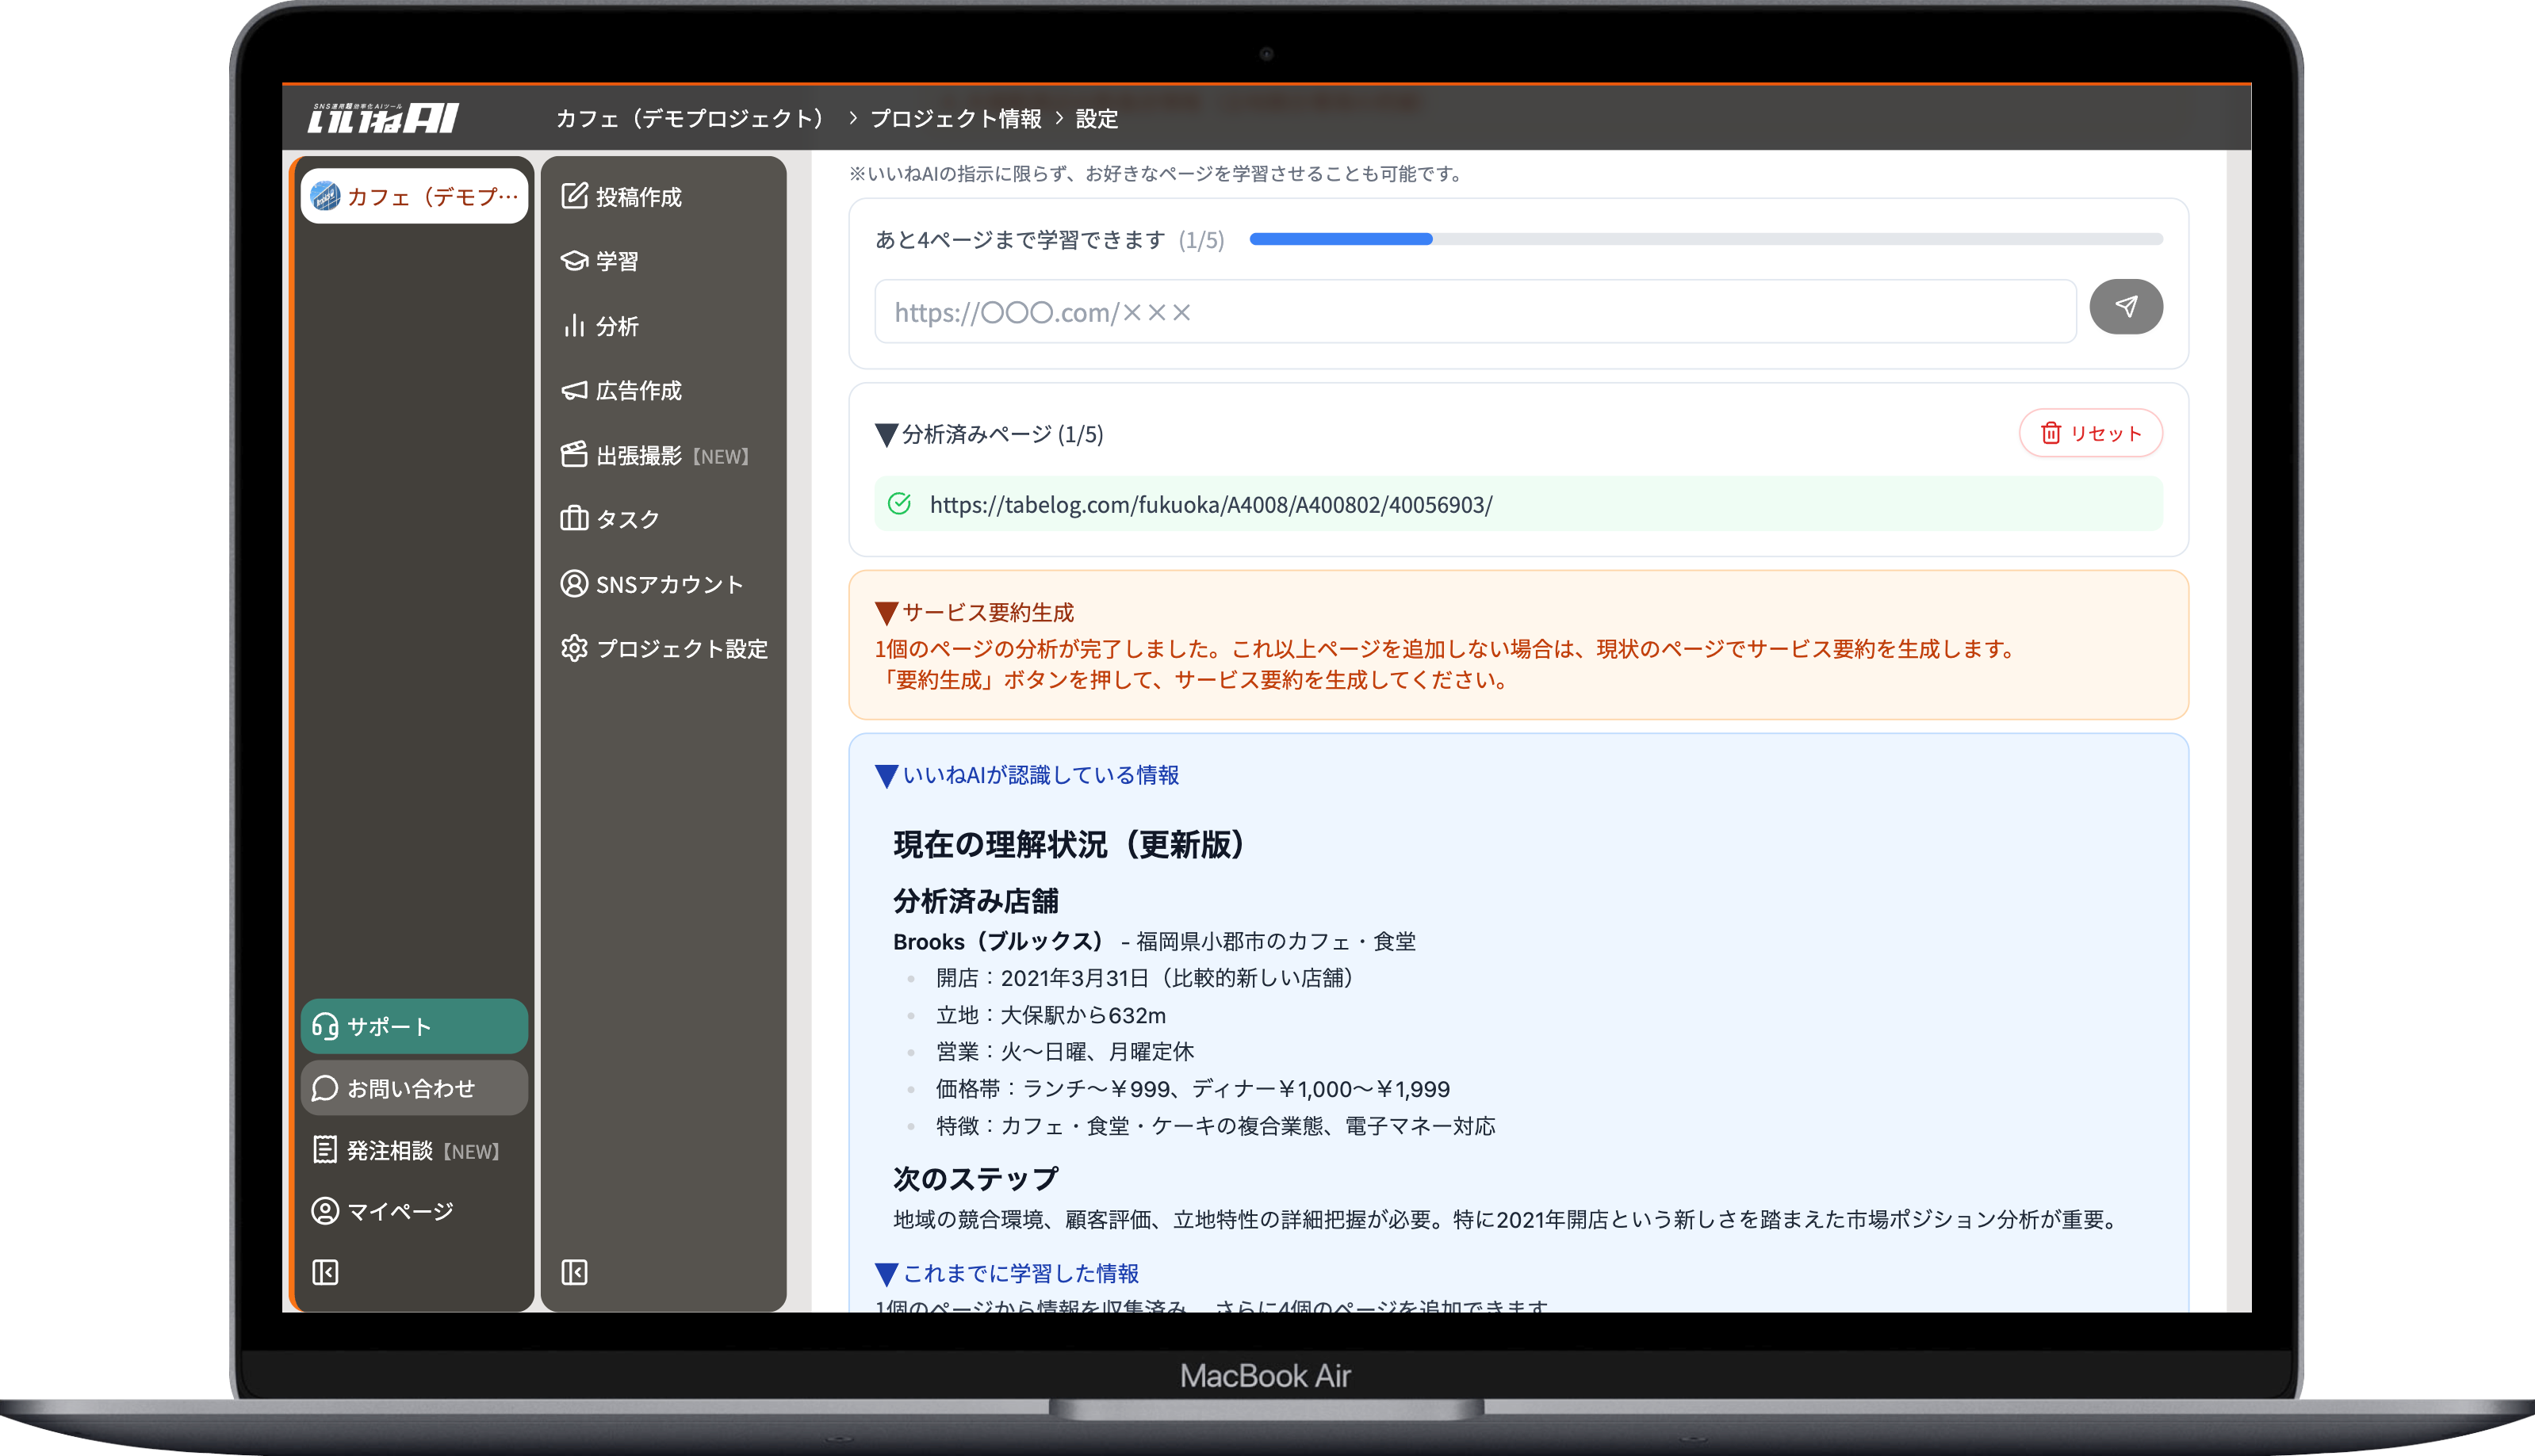The height and width of the screenshot is (1456, 2535).
Task: Click the cafe project avatar icon
Action: click(325, 196)
